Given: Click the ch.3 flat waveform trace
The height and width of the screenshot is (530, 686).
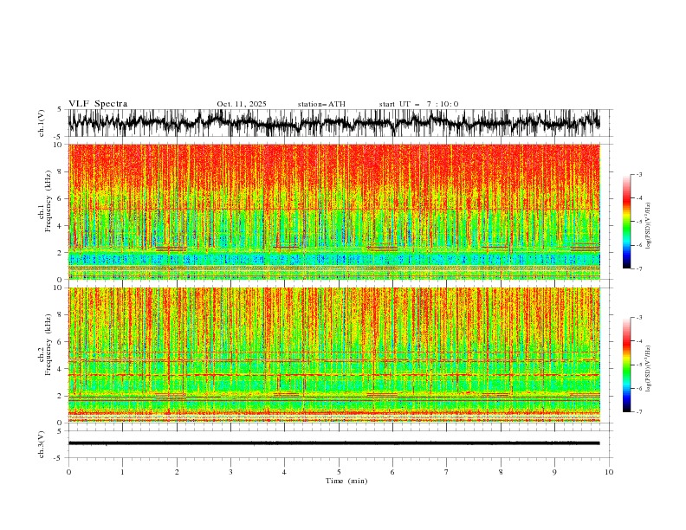Looking at the screenshot, I should pos(334,443).
